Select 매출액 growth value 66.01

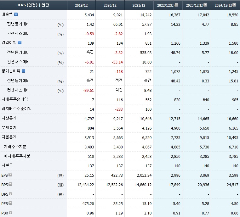click(118, 25)
